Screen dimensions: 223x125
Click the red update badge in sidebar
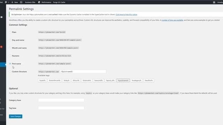click(x=1, y=47)
